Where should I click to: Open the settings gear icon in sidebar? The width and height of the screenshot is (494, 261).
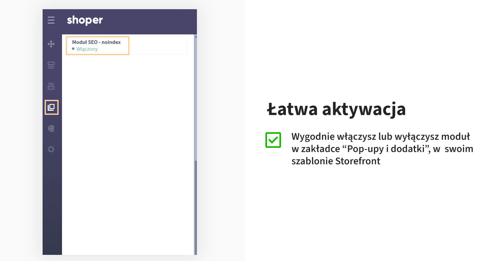coord(51,149)
